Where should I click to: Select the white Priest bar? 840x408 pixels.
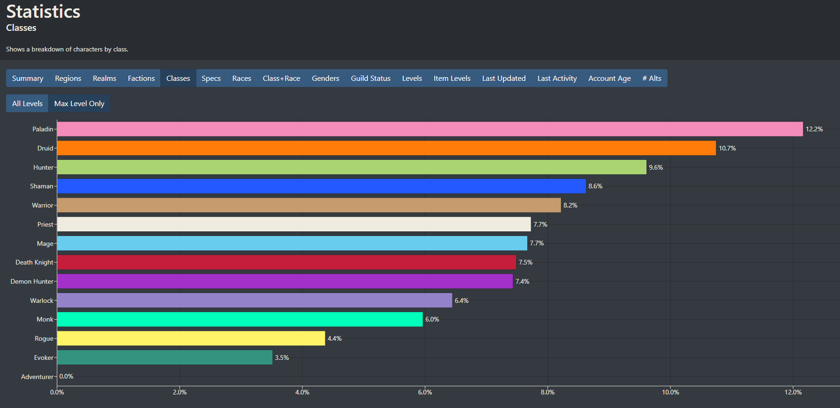(294, 224)
